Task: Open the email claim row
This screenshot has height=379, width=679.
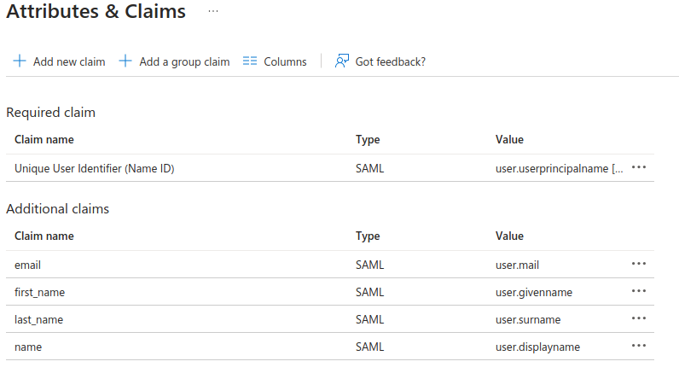Action: tap(28, 265)
